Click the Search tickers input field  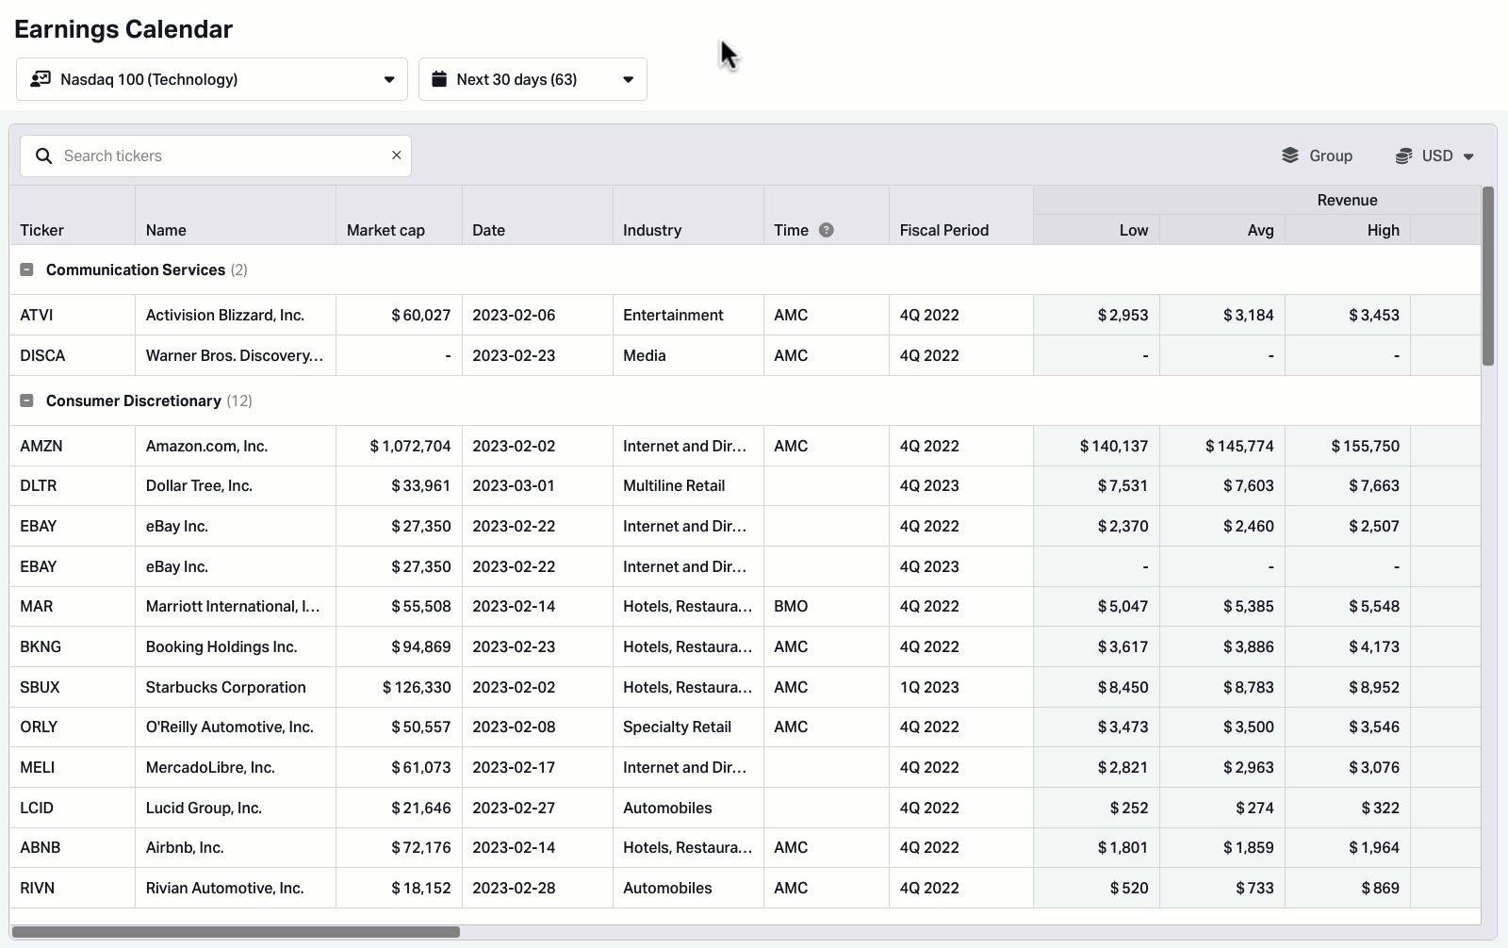(216, 155)
